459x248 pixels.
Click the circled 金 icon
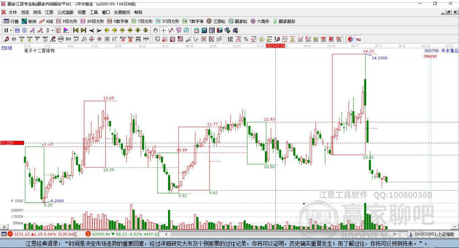[x=261, y=39]
